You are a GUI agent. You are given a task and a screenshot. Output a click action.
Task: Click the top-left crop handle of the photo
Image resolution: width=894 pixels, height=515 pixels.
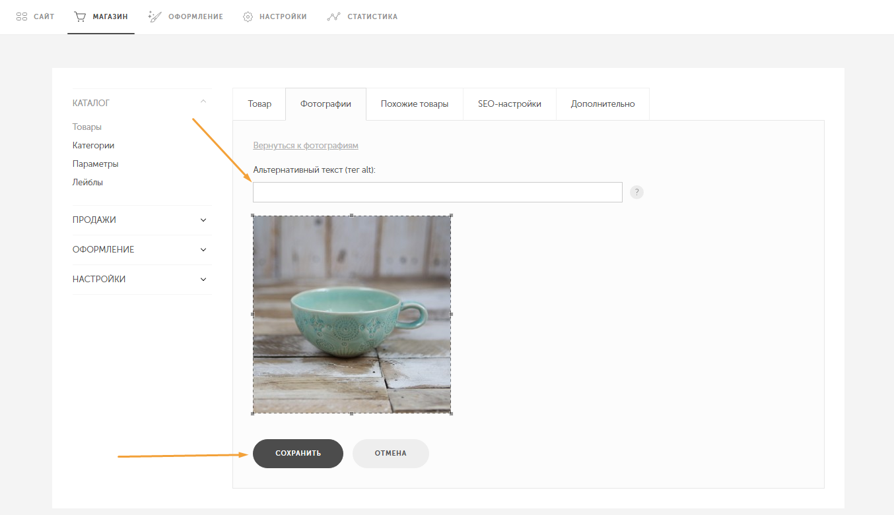click(x=253, y=216)
